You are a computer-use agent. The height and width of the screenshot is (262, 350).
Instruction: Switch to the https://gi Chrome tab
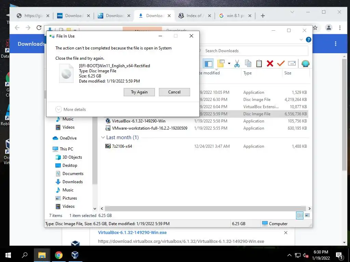click(x=33, y=16)
